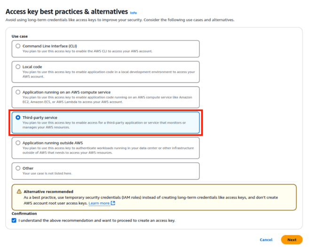Image resolution: width=315 pixels, height=247 pixels.
Task: Click the Confirmation section label
Action: (24, 214)
